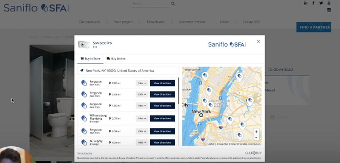Open the News menu item

pos(224,22)
